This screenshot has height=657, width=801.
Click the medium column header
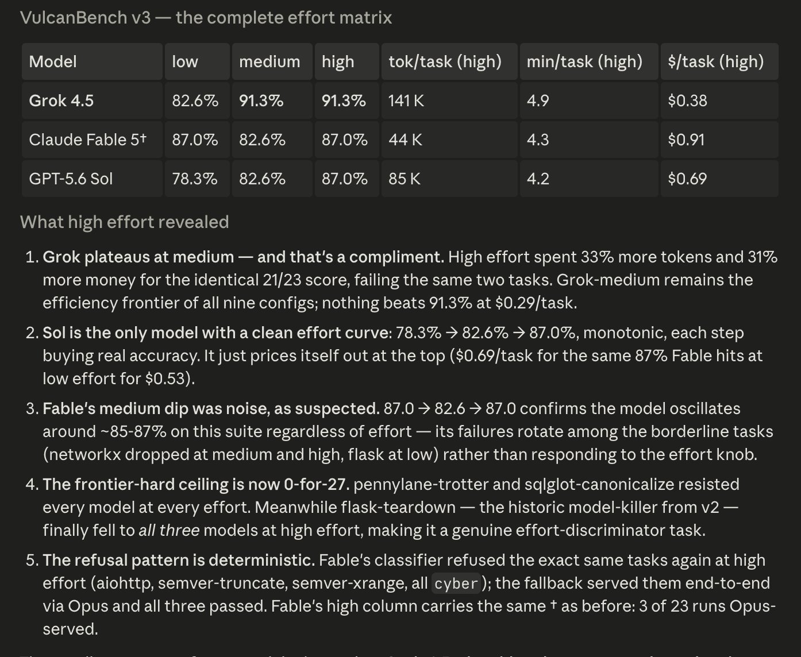tap(272, 61)
